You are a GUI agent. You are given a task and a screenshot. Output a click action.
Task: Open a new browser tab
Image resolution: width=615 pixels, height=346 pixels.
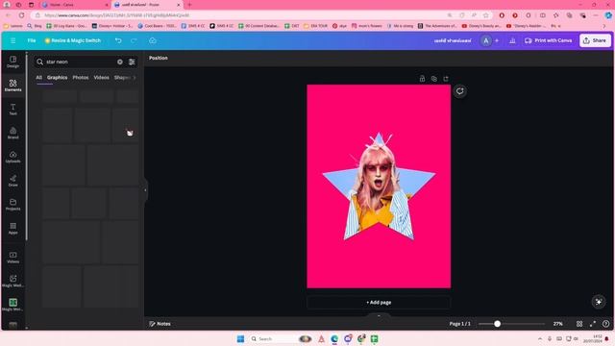pyautogui.click(x=189, y=5)
